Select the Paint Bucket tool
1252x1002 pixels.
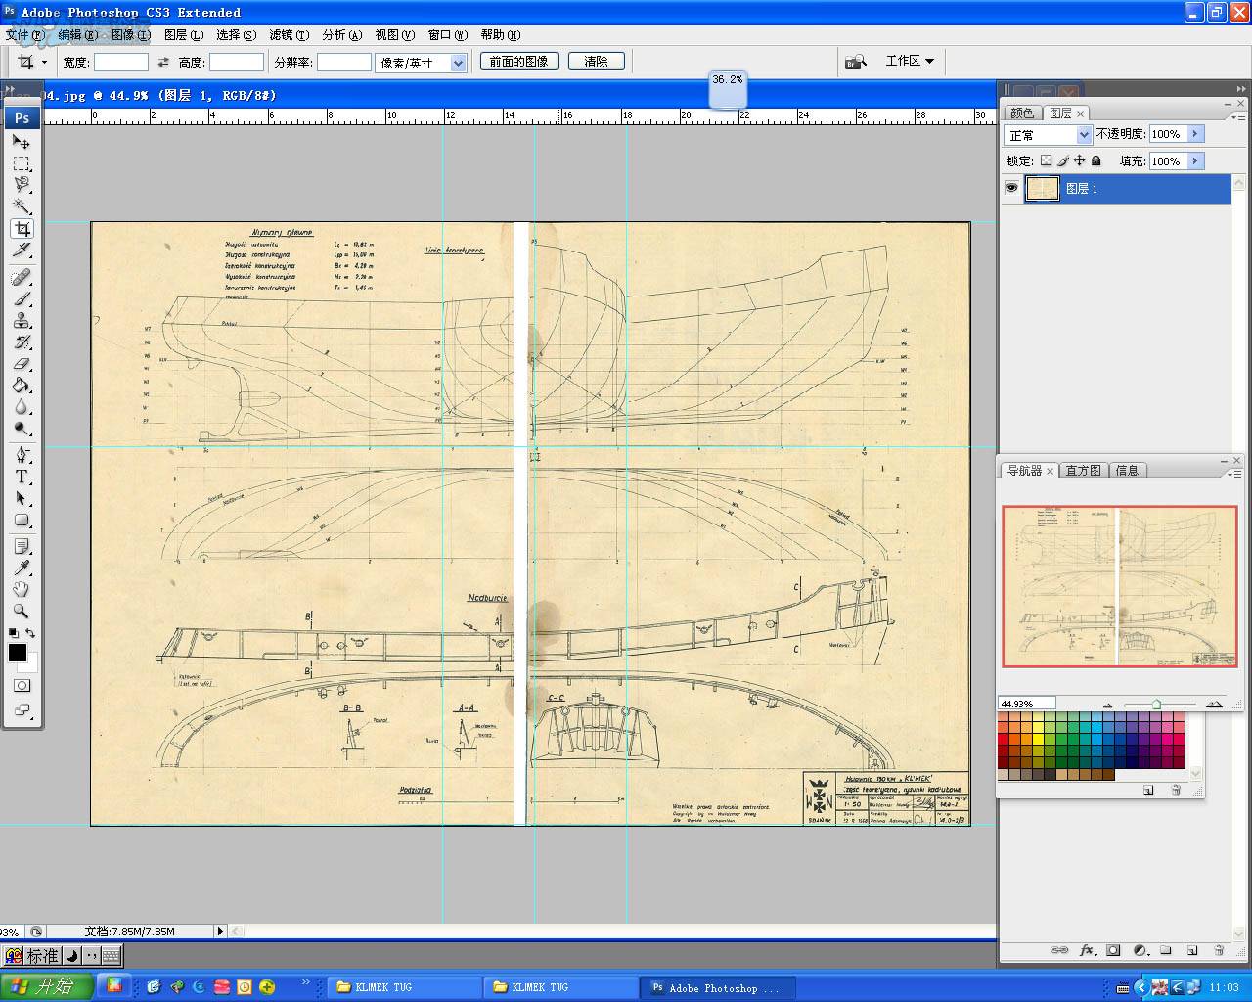point(22,386)
